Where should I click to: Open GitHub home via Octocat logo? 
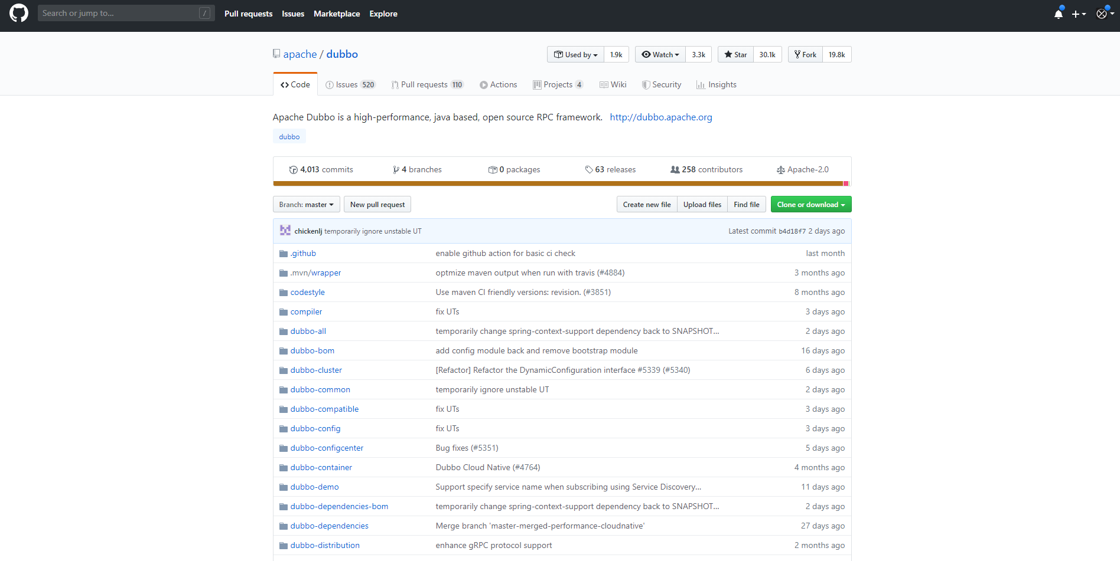pos(19,13)
